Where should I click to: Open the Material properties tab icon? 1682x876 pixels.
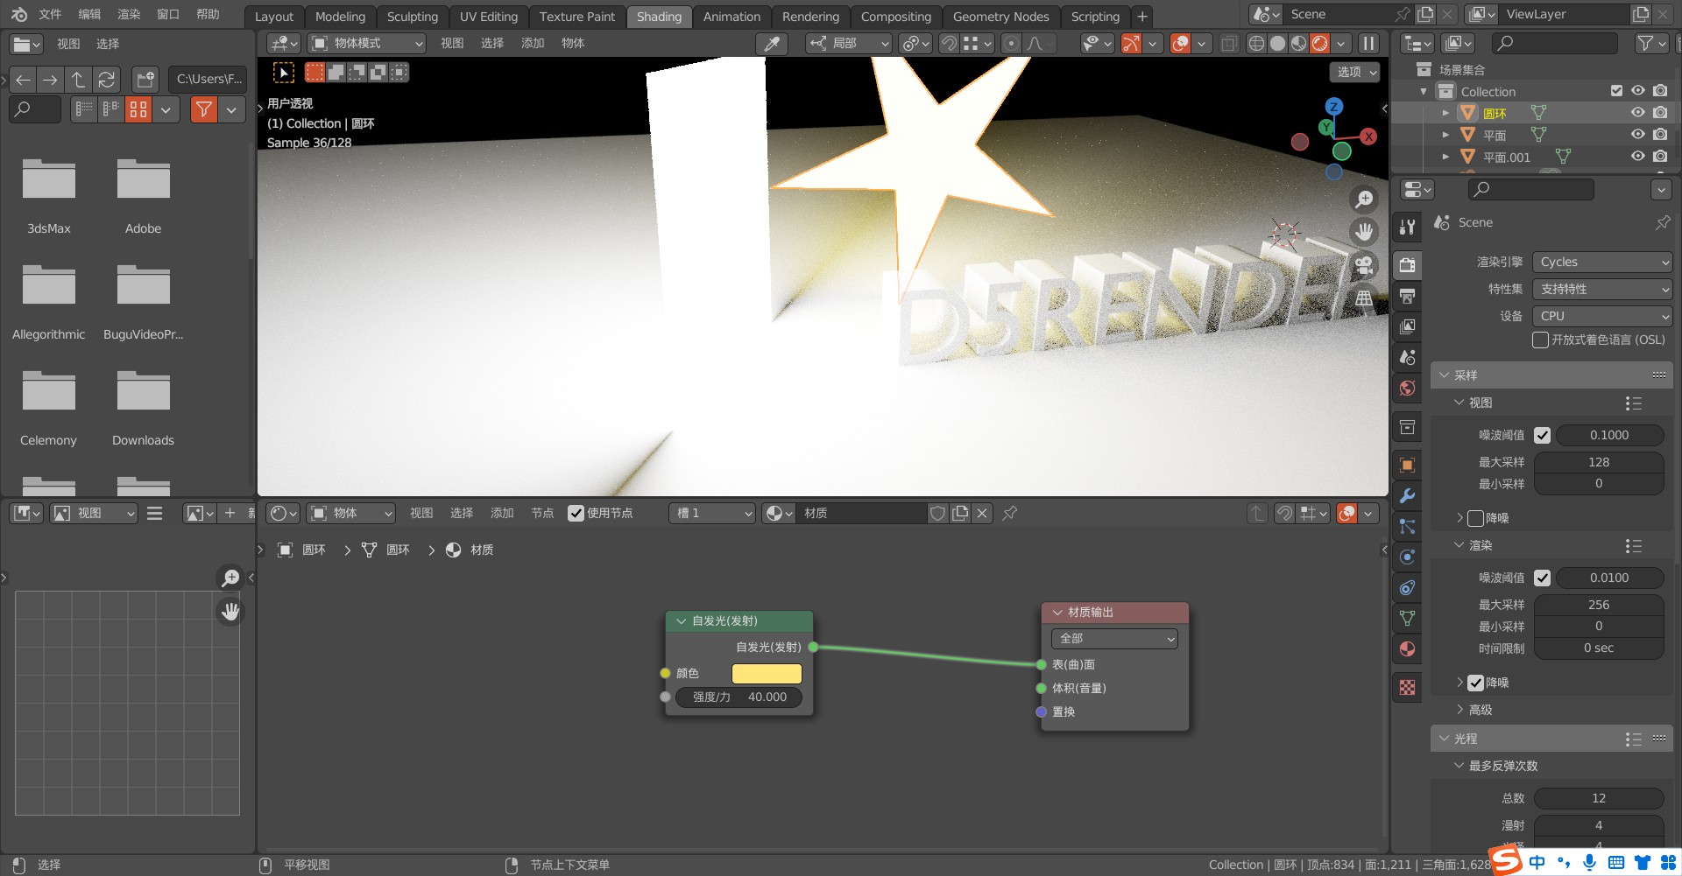point(1407,649)
